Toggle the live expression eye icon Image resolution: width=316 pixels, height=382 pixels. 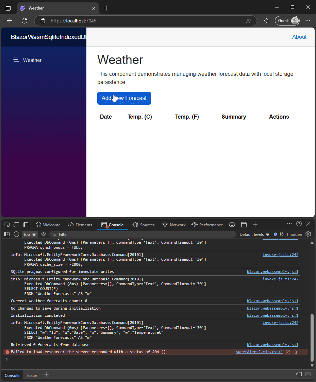(x=44, y=234)
